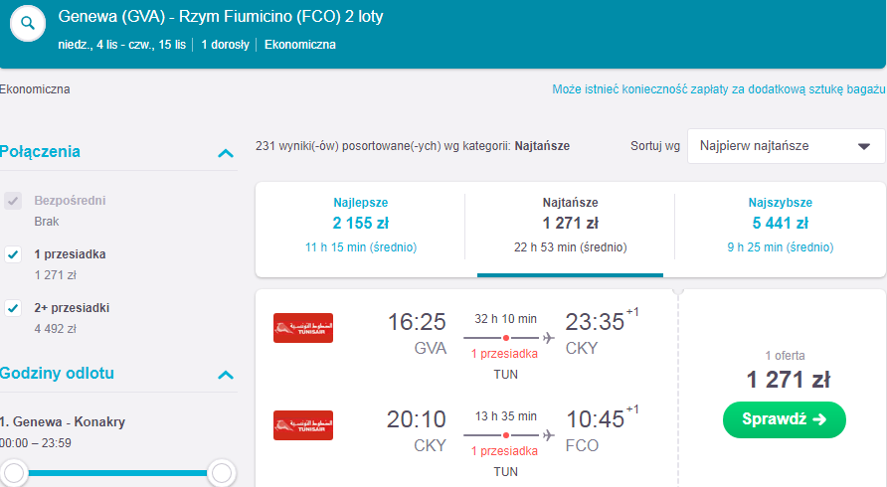Uncheck the 1 przesiadka checkbox

[x=13, y=254]
